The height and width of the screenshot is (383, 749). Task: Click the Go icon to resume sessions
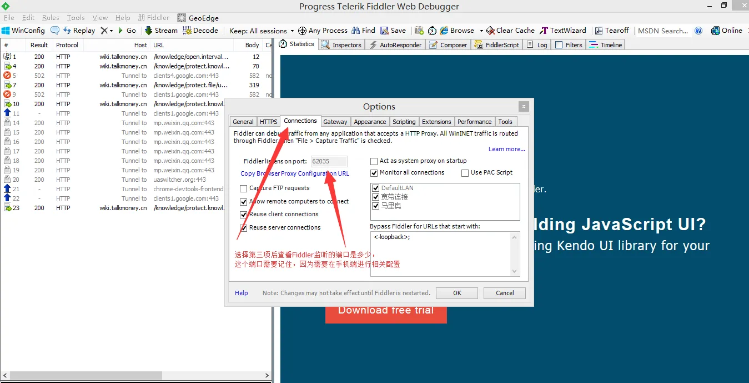click(x=127, y=31)
